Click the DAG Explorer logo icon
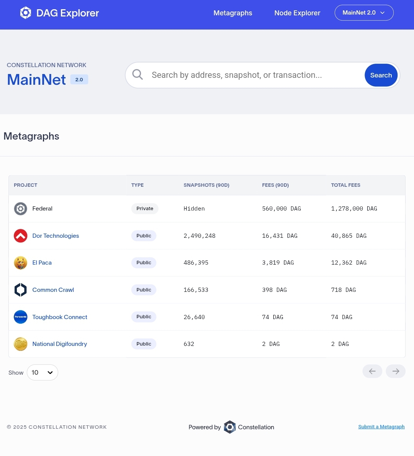The height and width of the screenshot is (456, 414). coord(26,13)
